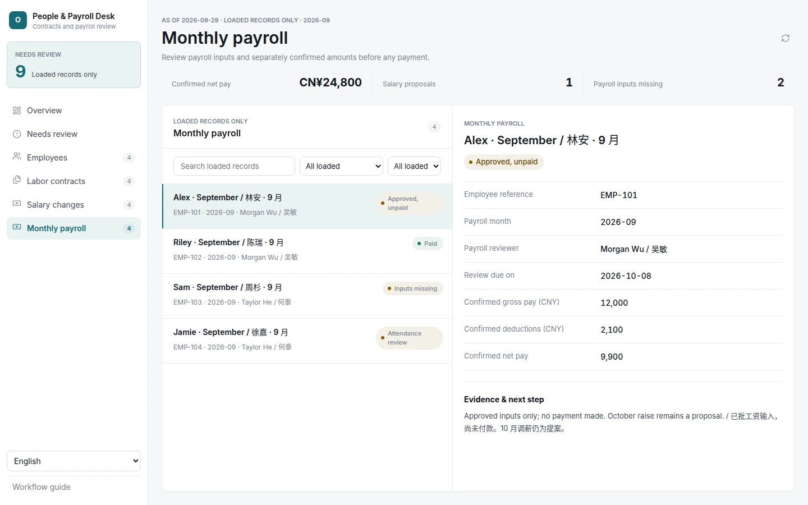Select Riley September payroll record
The image size is (808, 505).
pos(307,251)
